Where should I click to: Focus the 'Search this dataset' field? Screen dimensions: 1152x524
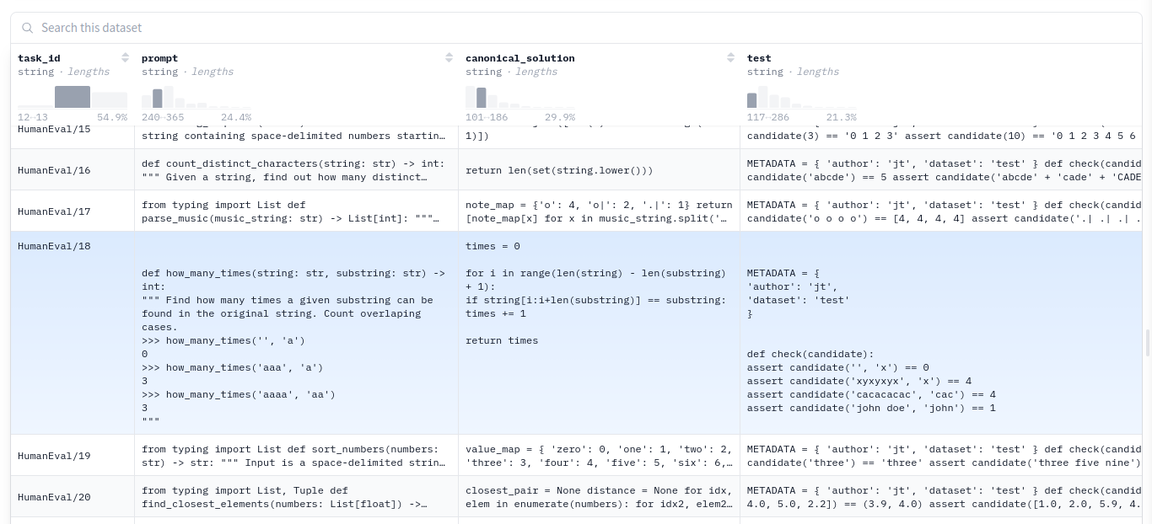click(x=337, y=28)
